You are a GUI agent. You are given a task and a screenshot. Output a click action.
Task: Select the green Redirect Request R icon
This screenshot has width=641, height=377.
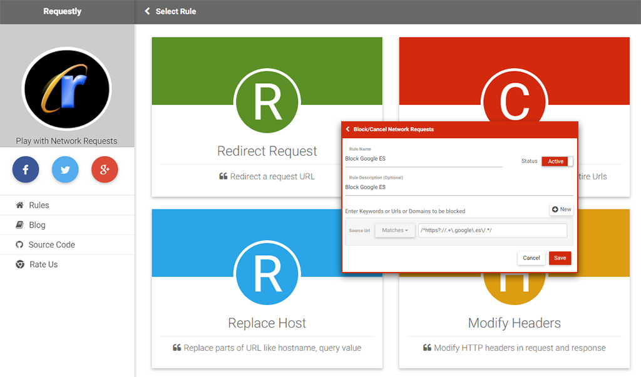click(x=267, y=101)
